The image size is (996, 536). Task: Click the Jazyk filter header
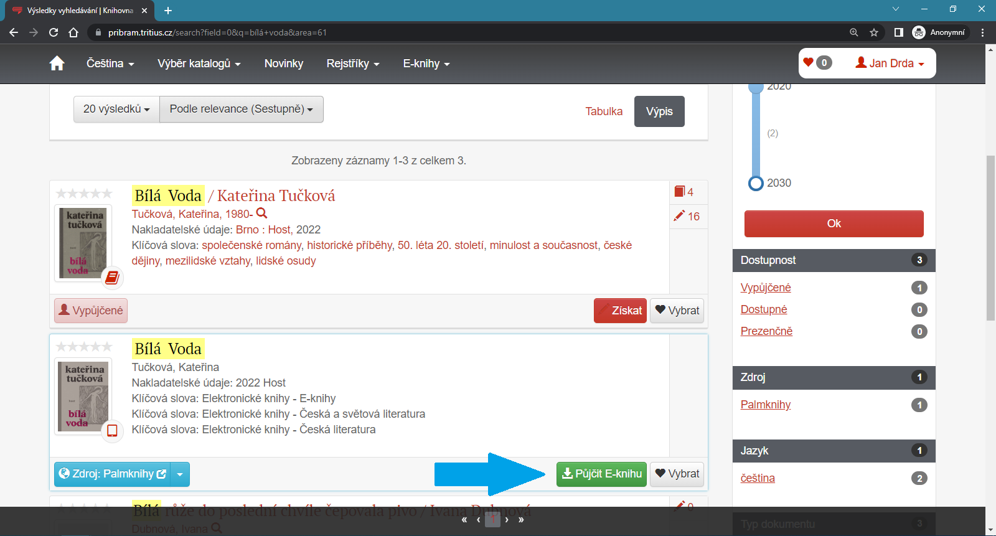pos(834,451)
